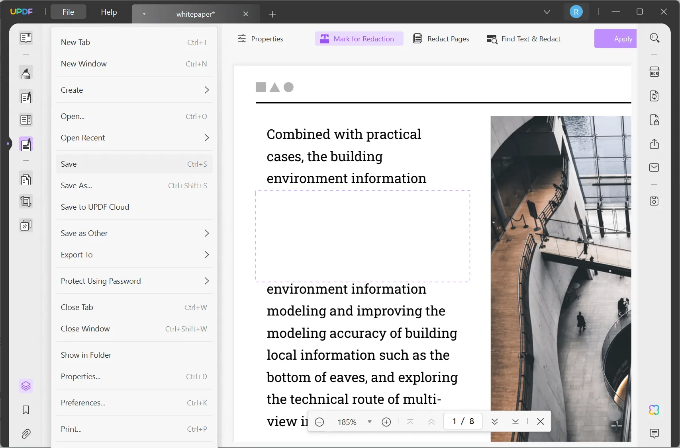Expand Protect Using Password submenu

[134, 281]
